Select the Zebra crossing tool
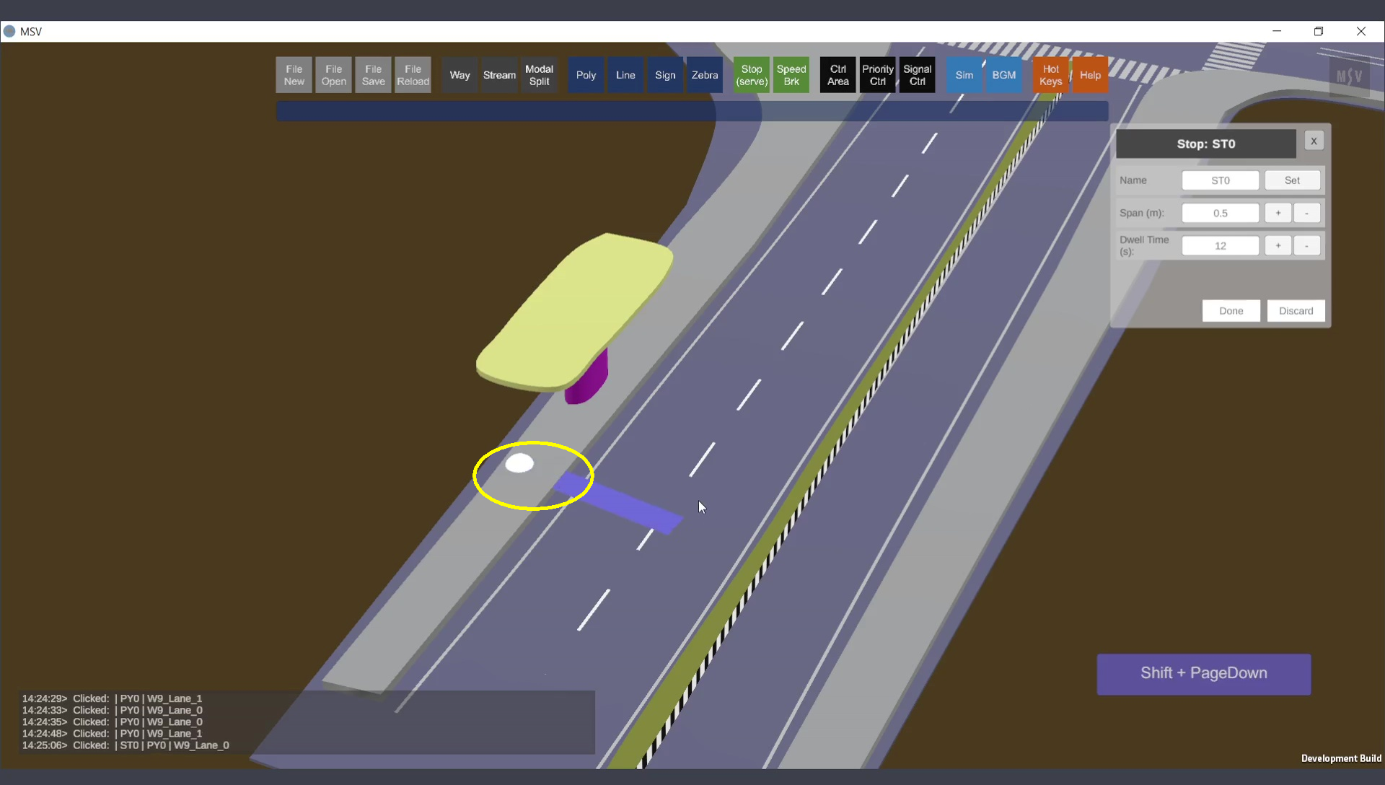 (x=704, y=75)
